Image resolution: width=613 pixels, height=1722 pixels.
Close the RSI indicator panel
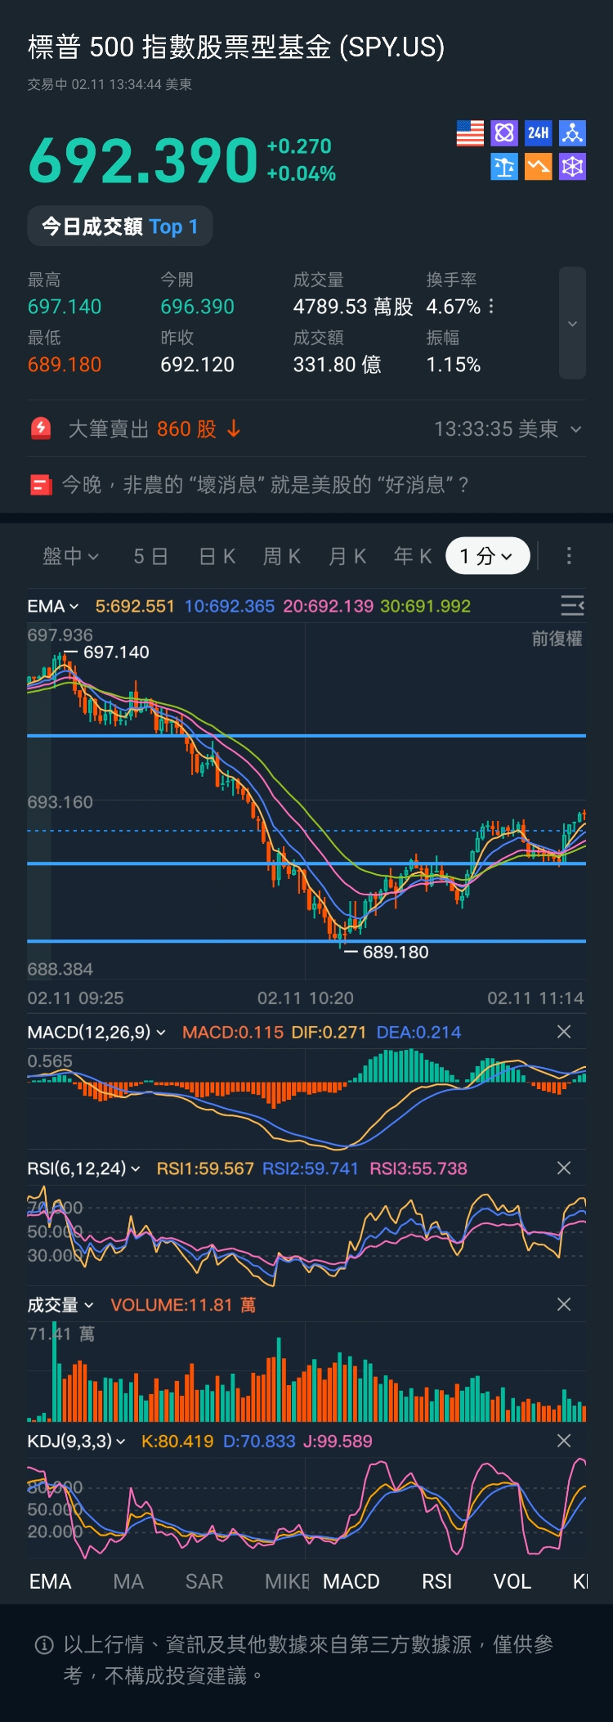click(564, 1168)
